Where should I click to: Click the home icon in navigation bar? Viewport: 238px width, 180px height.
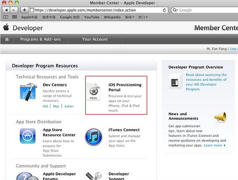click(x=7, y=39)
